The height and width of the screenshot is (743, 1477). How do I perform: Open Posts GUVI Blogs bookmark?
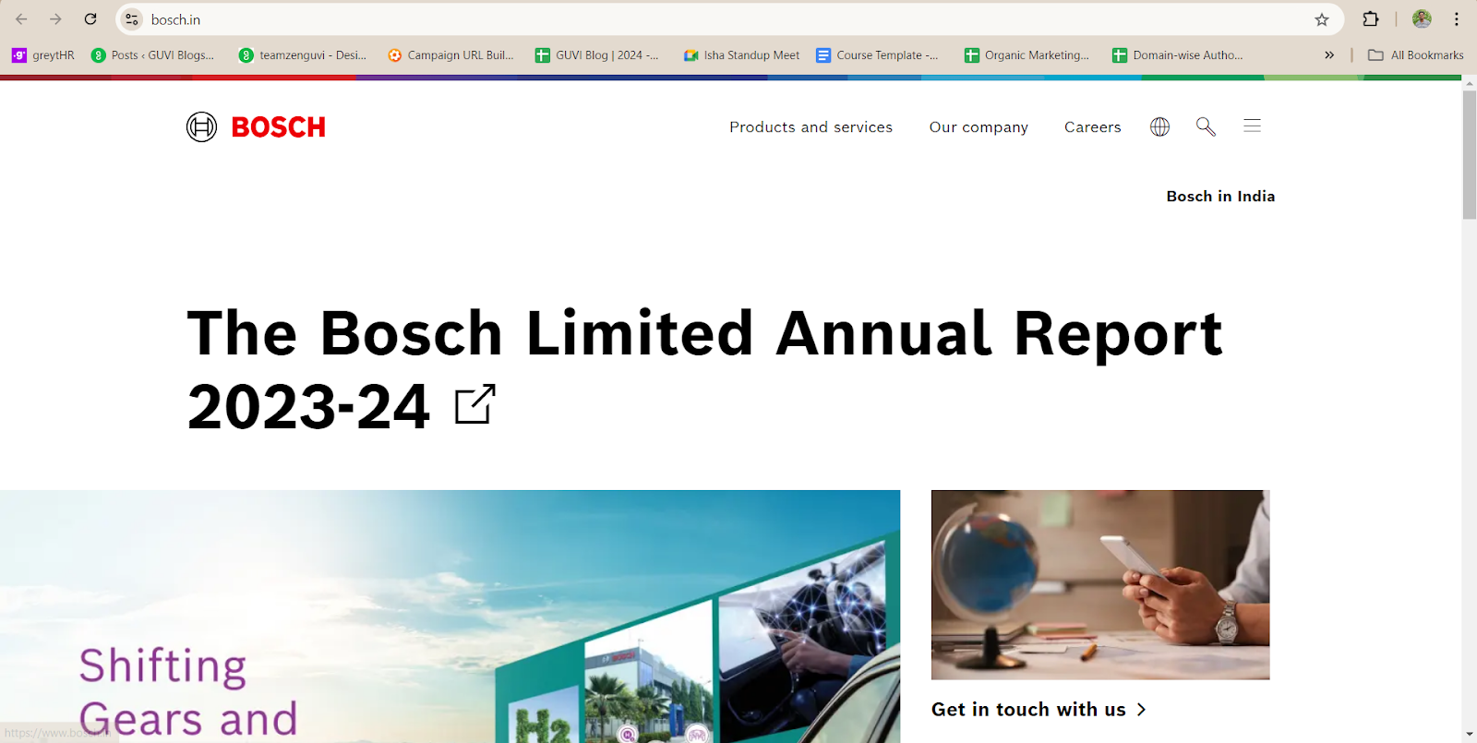pyautogui.click(x=153, y=55)
